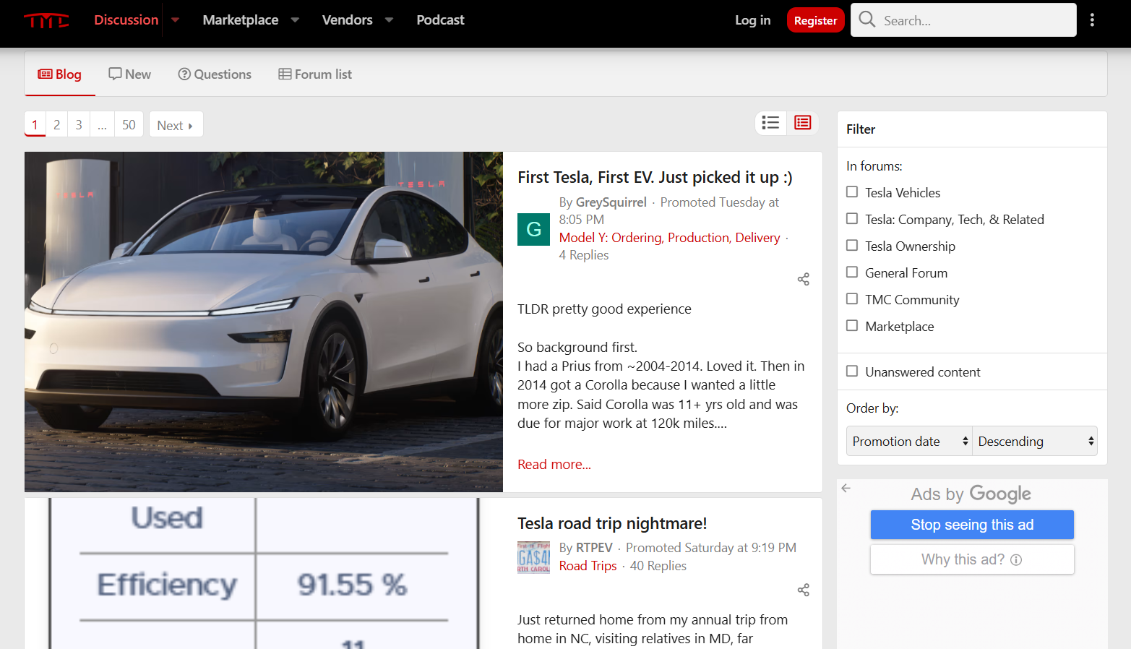Go to page 3
1131x649 pixels.
point(79,124)
